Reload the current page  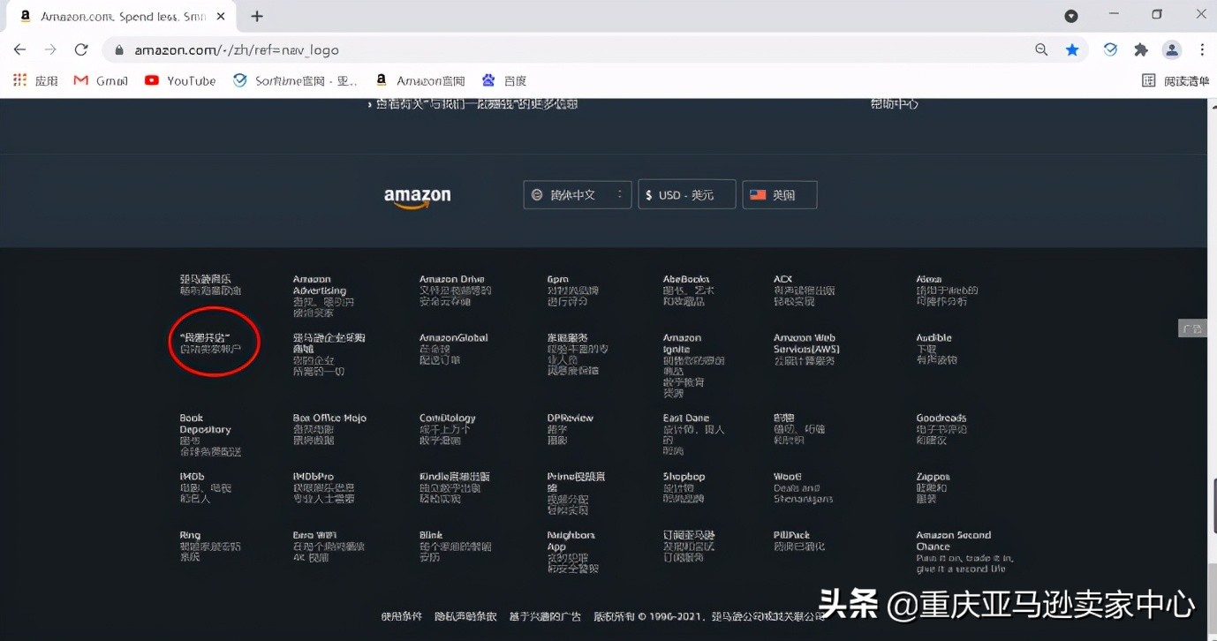click(81, 50)
